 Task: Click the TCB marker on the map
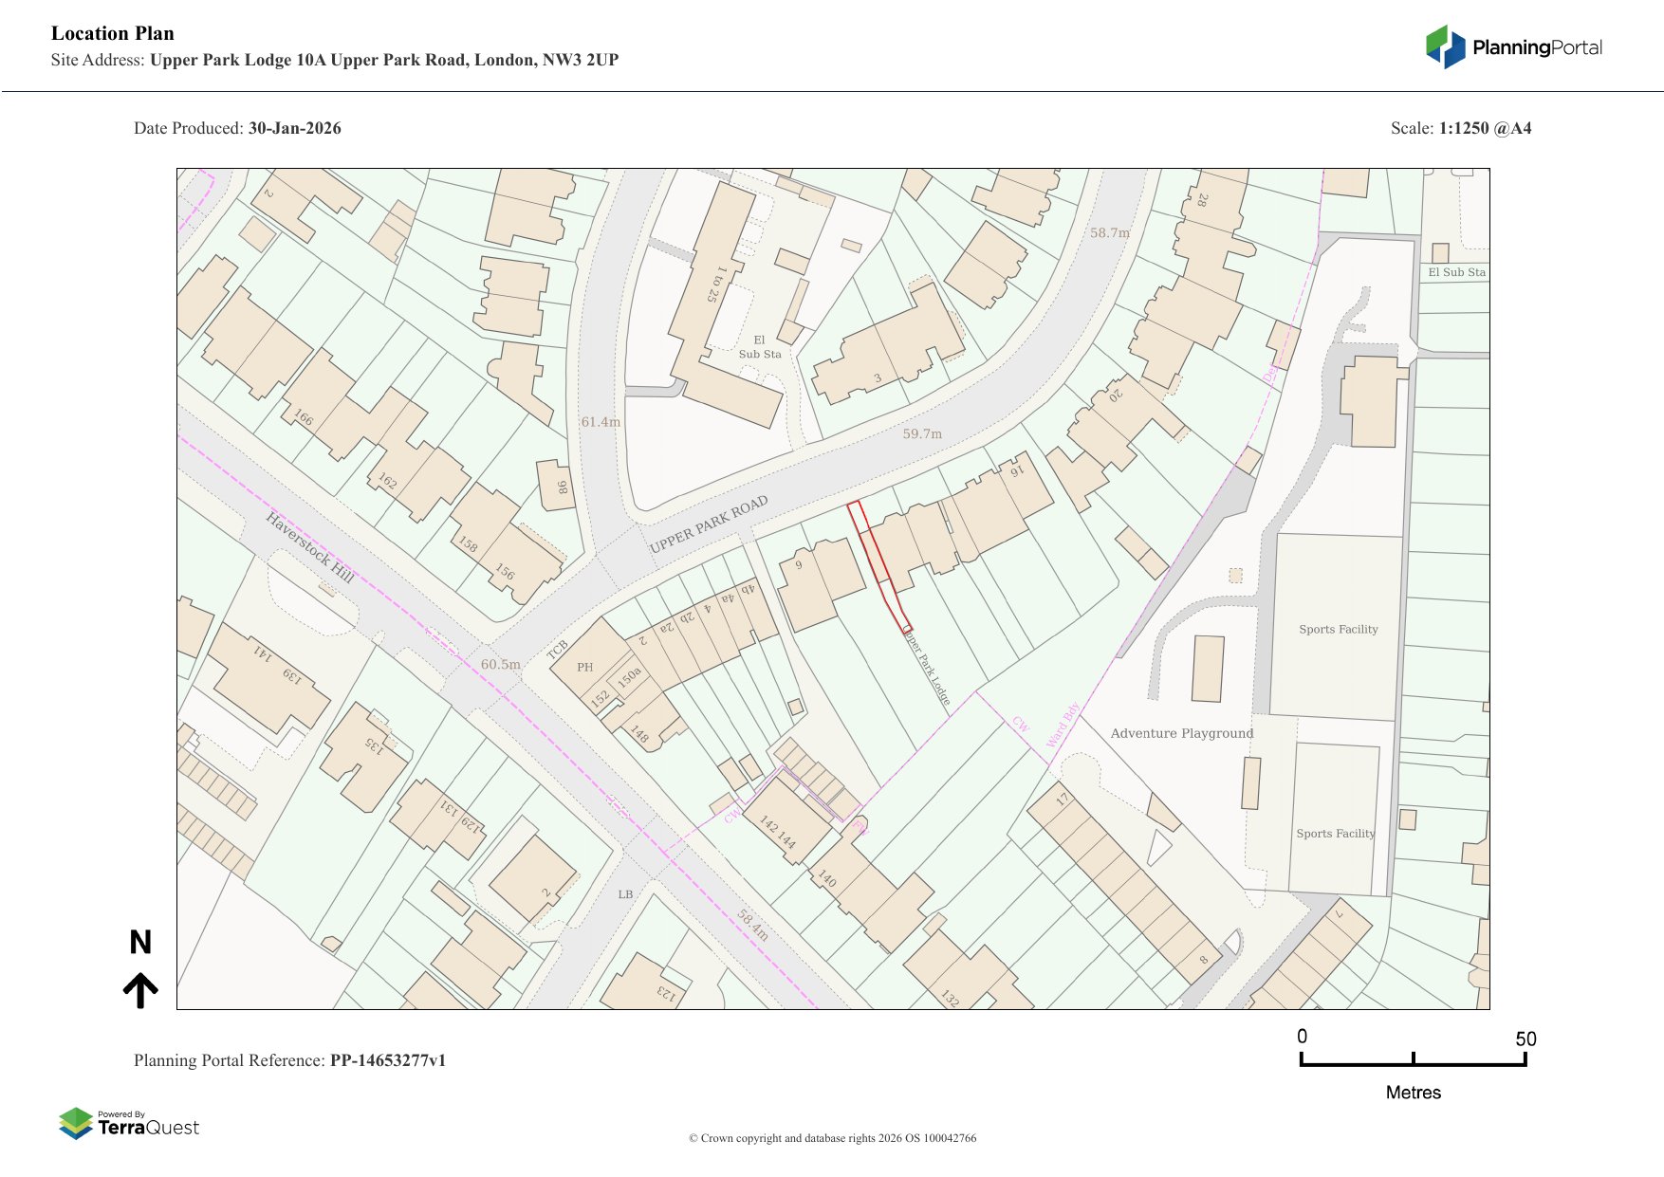[557, 650]
